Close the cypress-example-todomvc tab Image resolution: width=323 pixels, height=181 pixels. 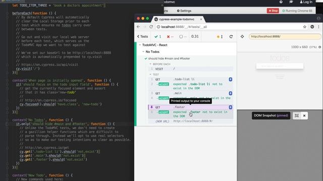pos(201,19)
